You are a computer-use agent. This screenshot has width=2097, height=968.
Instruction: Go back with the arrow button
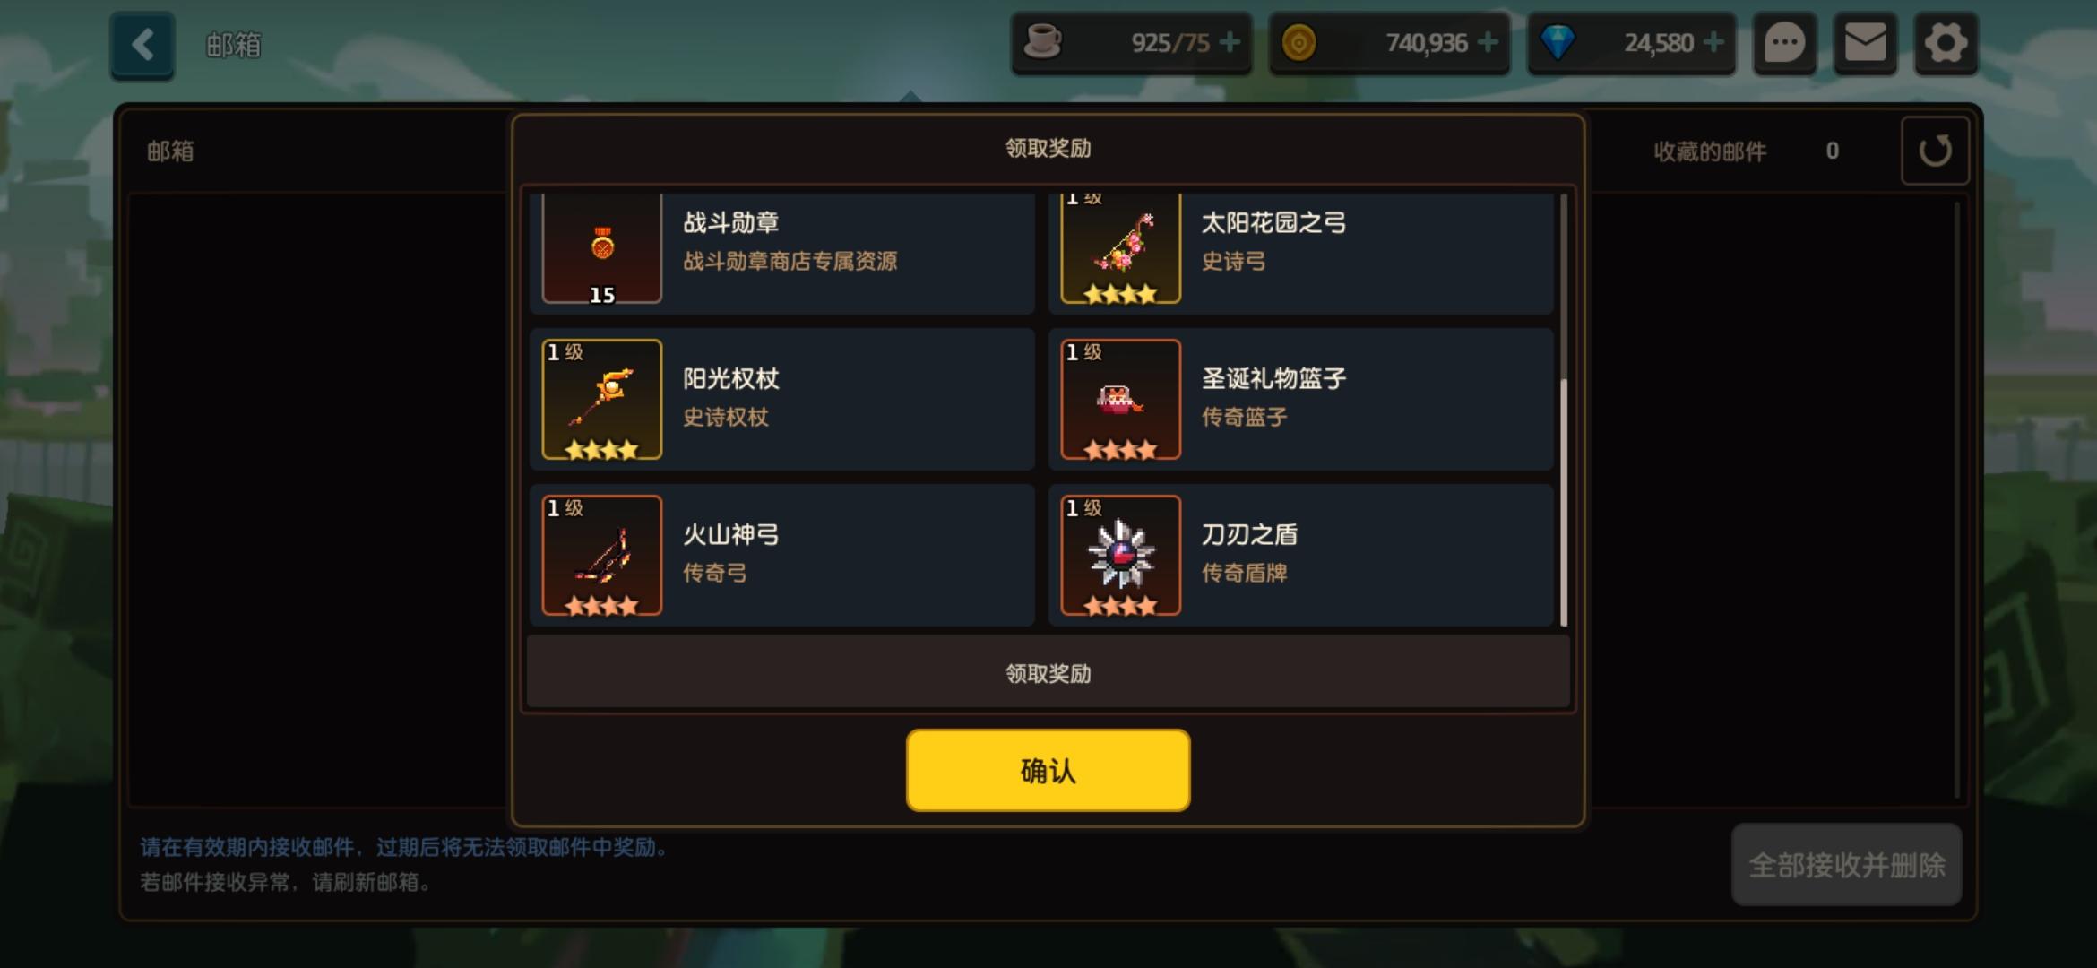(142, 46)
